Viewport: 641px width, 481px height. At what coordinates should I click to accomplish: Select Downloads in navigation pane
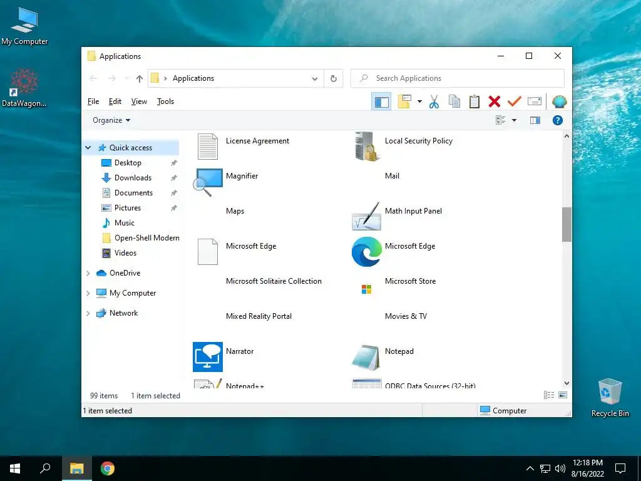[x=133, y=178]
